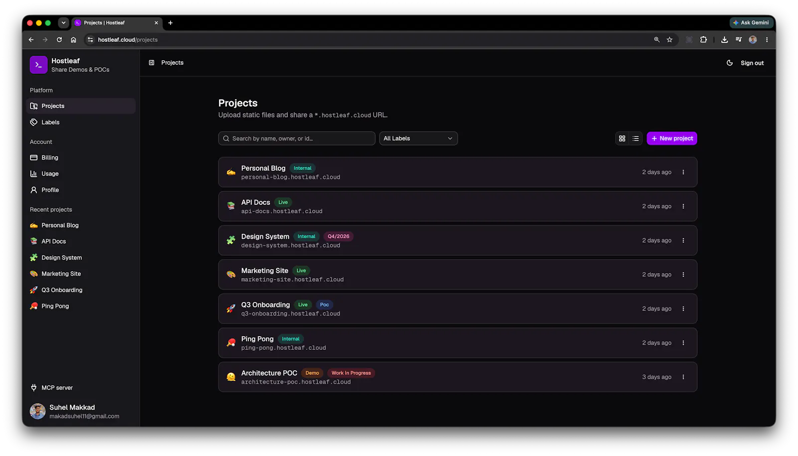Click the address bar URL
798x456 pixels.
(128, 40)
